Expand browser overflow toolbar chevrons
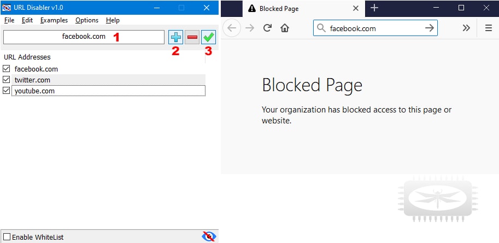 [x=466, y=28]
